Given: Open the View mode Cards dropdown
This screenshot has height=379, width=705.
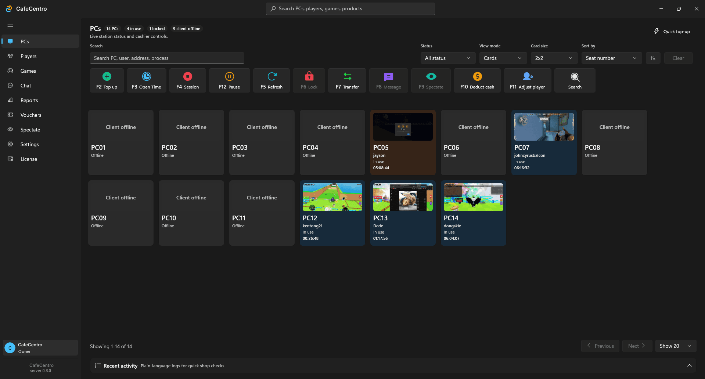Looking at the screenshot, I should click(x=503, y=58).
